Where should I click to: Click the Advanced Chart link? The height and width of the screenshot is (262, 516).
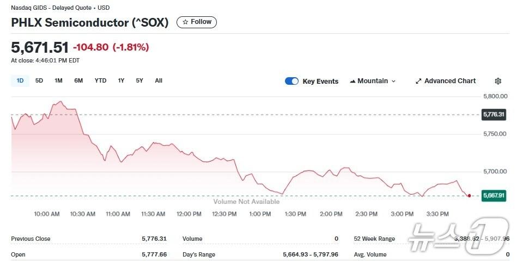(450, 81)
